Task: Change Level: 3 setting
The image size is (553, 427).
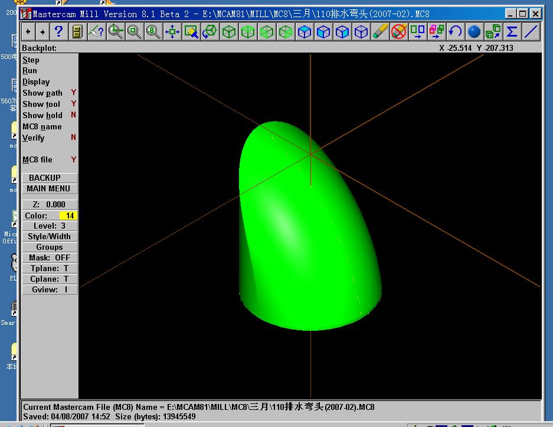Action: 50,226
